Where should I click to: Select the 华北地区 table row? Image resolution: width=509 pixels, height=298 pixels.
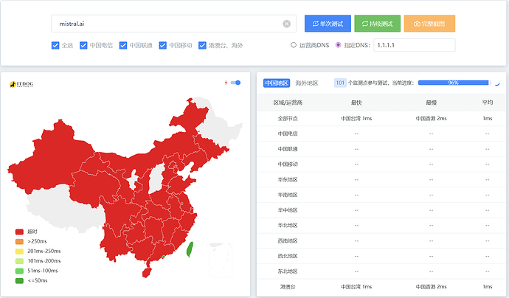click(x=381, y=225)
